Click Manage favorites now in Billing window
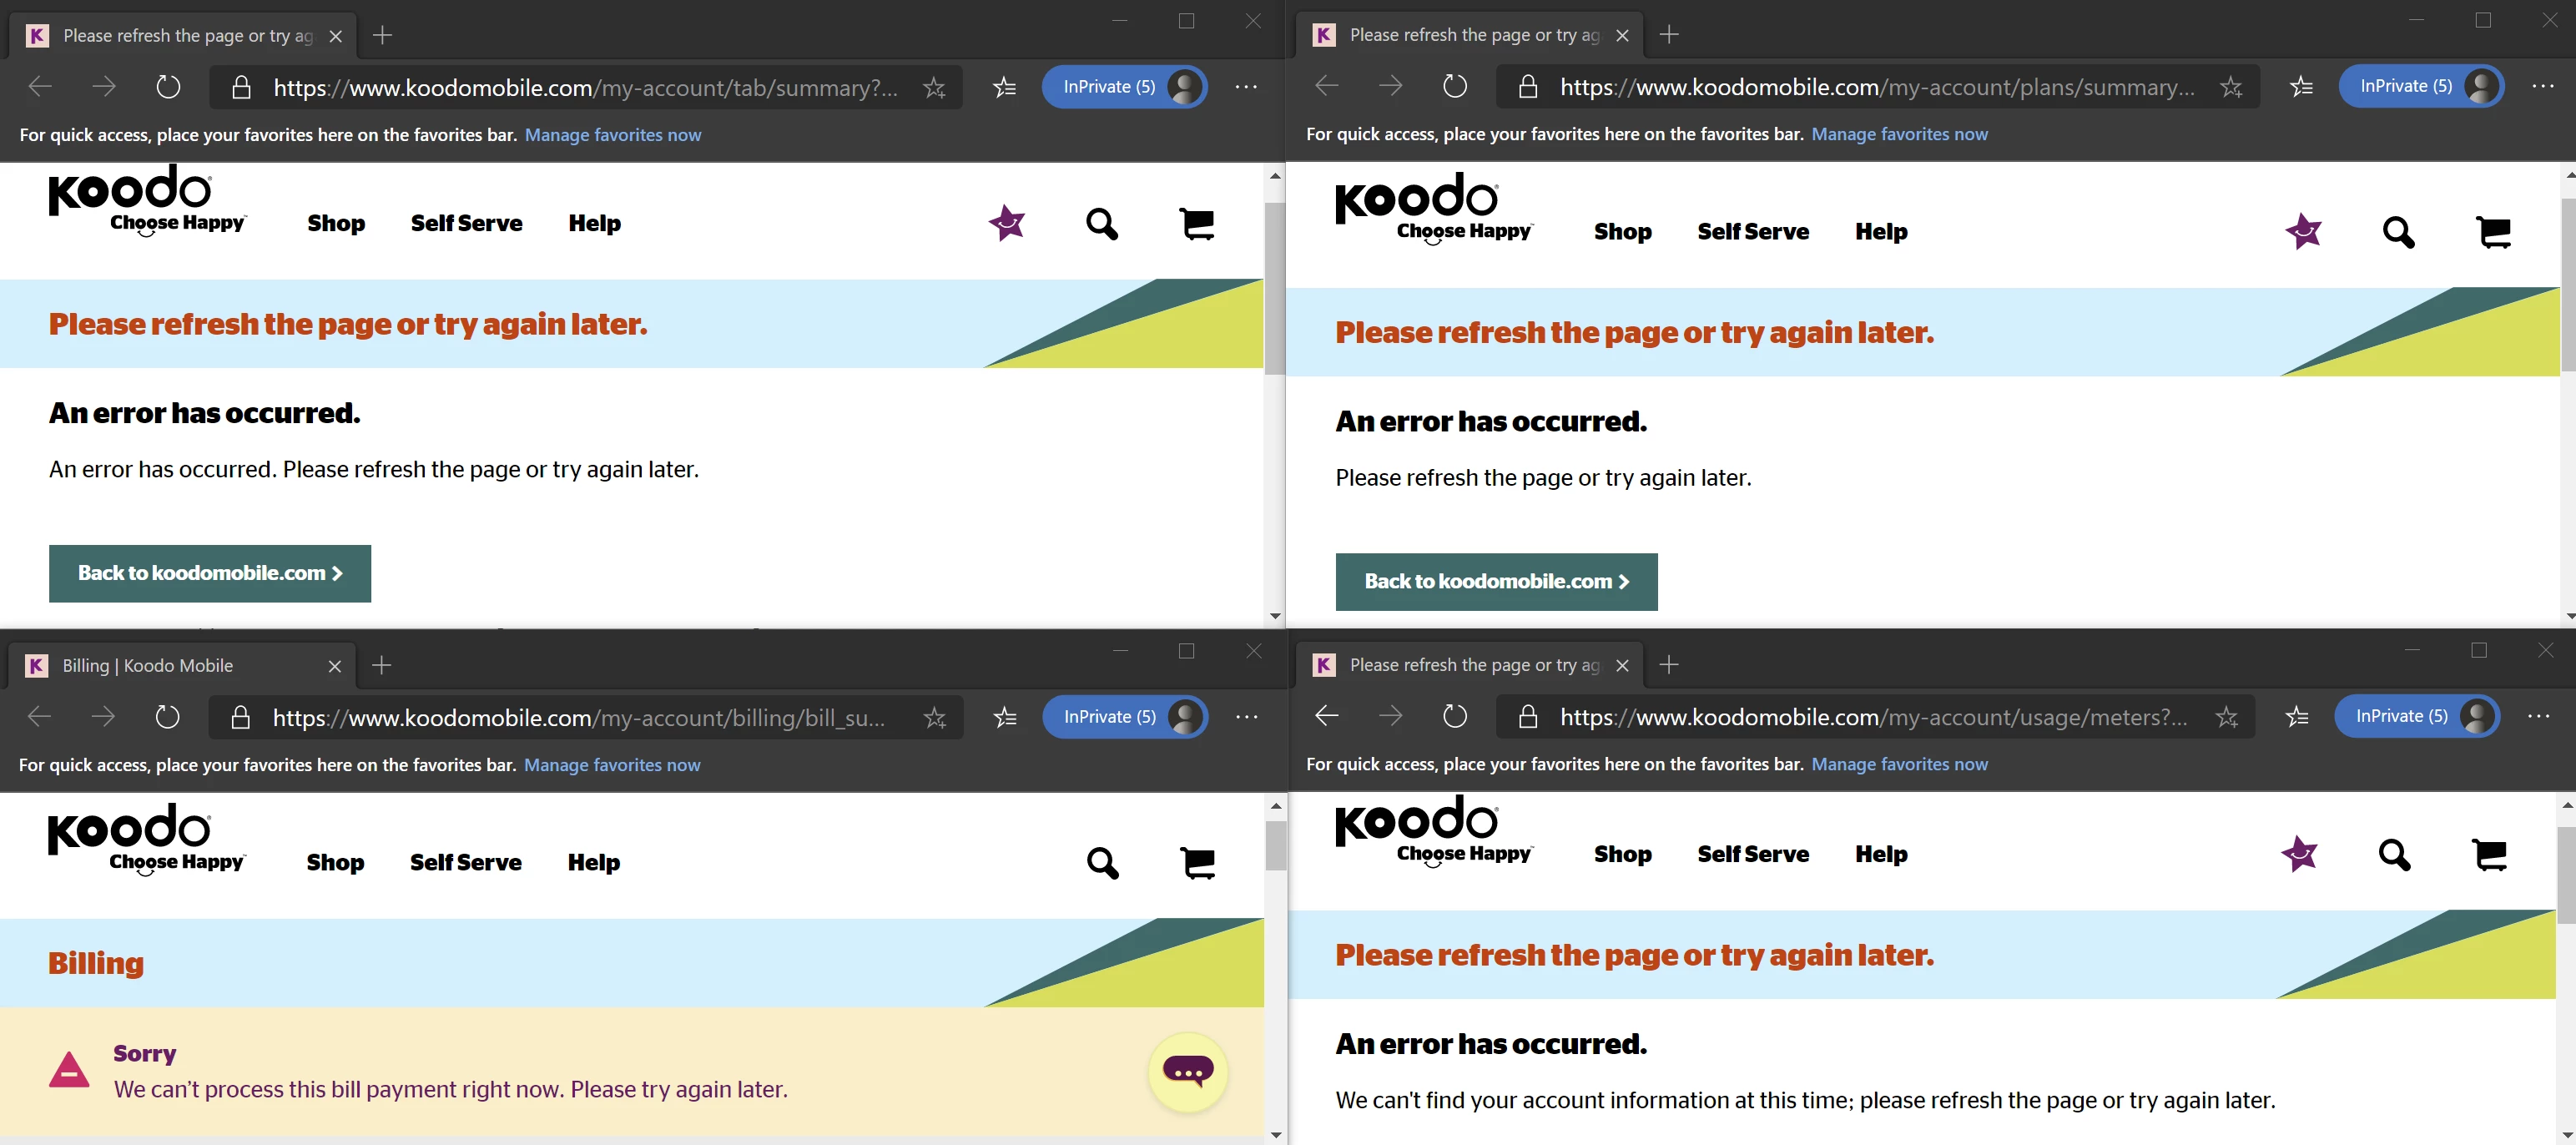The width and height of the screenshot is (2576, 1145). 612,765
